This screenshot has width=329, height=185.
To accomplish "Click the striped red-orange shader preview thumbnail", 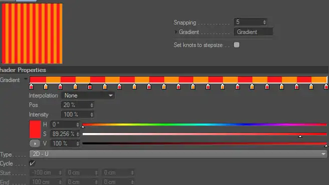I will pos(32,33).
